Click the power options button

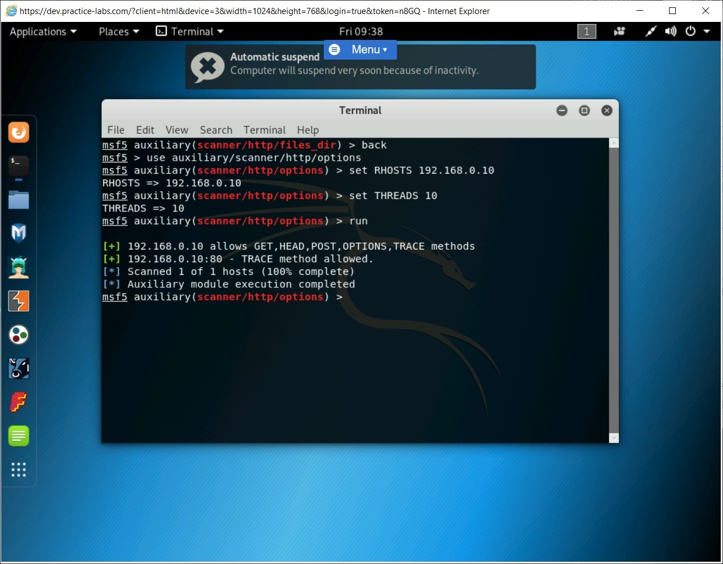point(690,31)
